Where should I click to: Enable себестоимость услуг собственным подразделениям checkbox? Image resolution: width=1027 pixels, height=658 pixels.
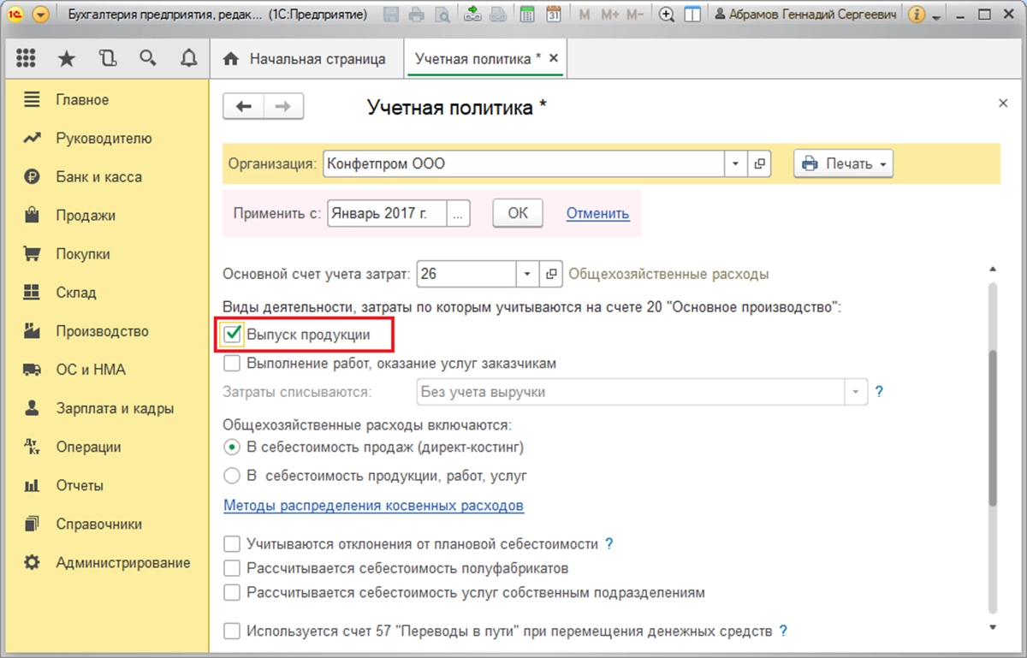232,592
